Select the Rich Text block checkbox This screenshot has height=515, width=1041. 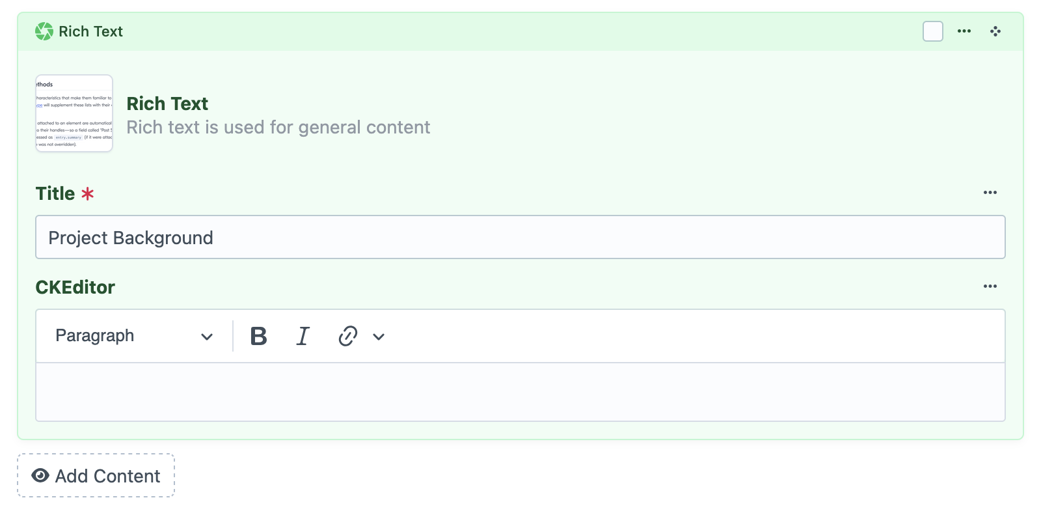(x=932, y=31)
